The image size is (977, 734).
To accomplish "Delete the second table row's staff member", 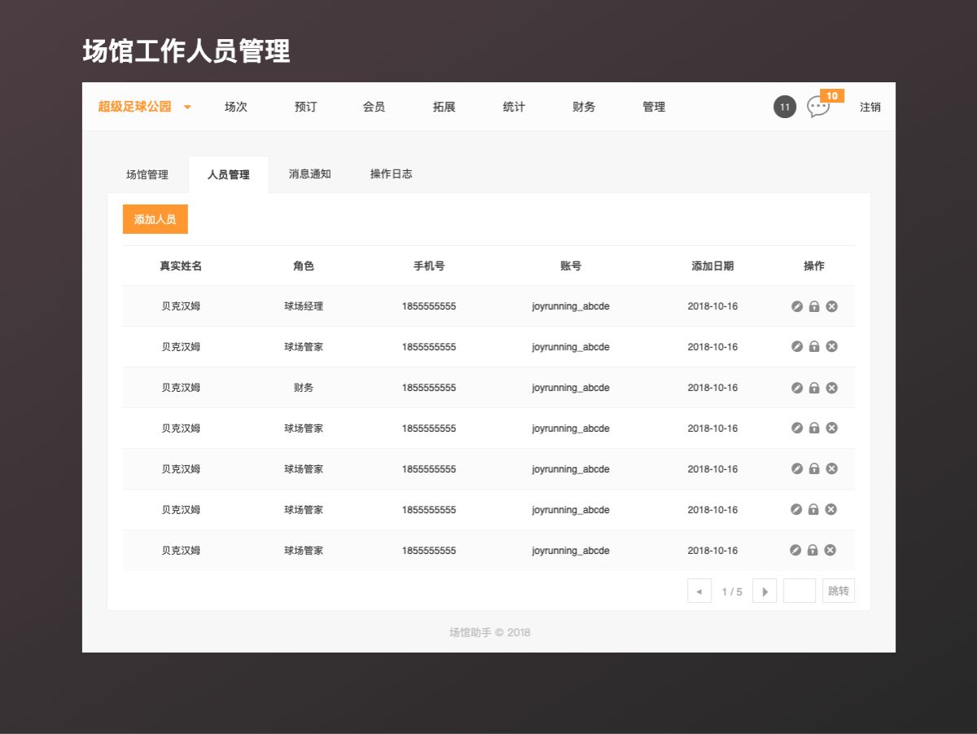I will coord(831,346).
